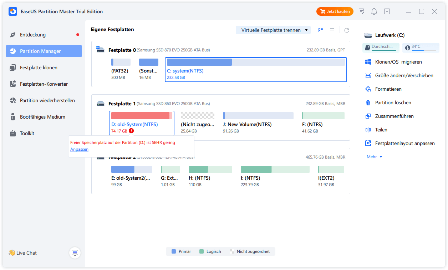
Task: Expand the Mehr options
Action: pyautogui.click(x=375, y=157)
